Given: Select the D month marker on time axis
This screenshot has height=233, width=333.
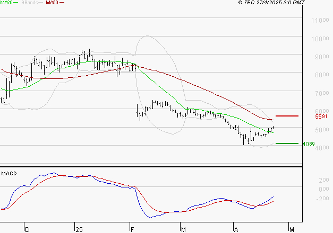Looking at the screenshot, I should tap(28, 229).
